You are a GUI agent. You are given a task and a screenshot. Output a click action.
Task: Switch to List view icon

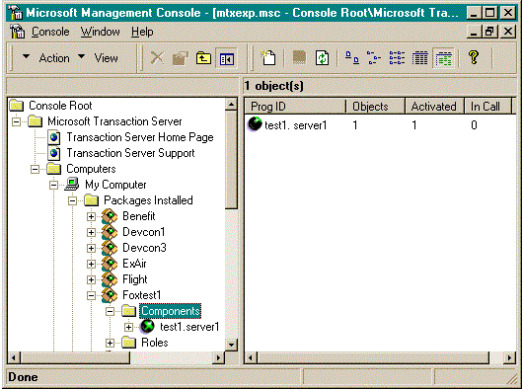(397, 58)
